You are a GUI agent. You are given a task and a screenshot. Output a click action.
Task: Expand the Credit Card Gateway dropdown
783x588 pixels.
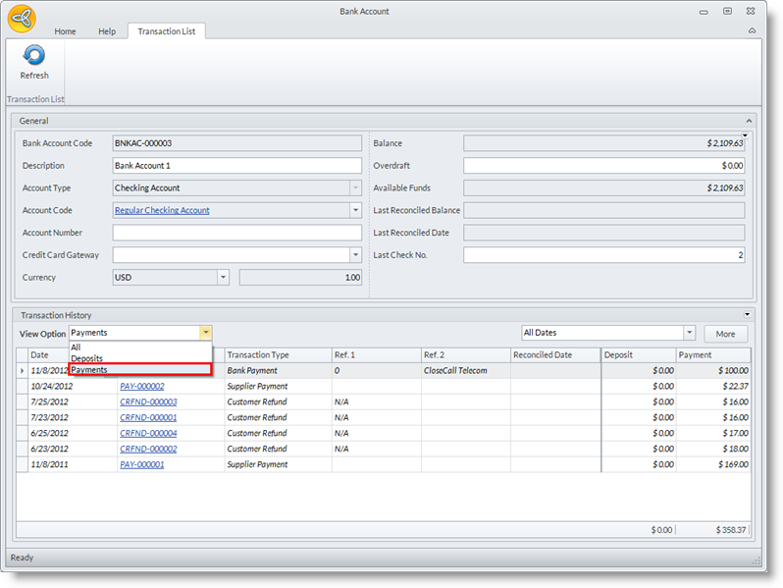point(354,255)
